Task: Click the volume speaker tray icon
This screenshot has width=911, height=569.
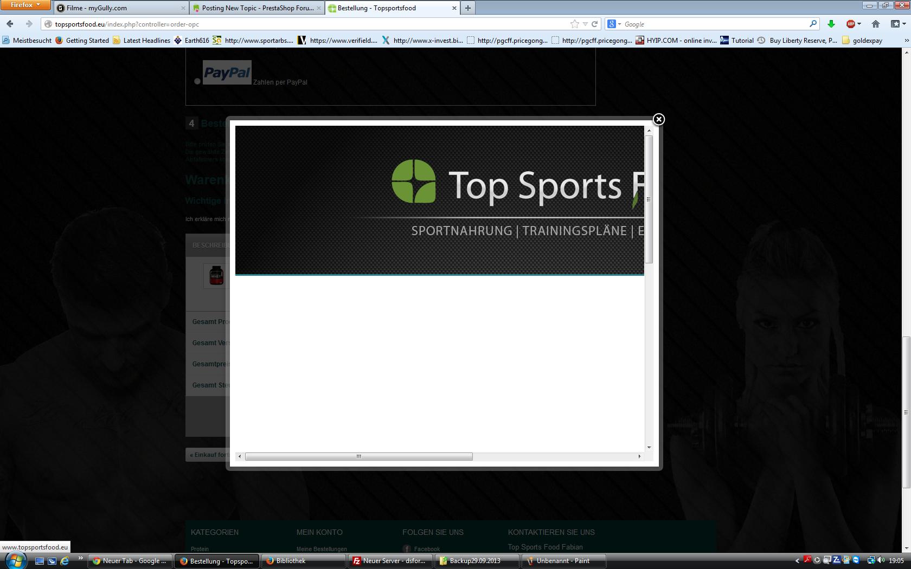Action: (x=881, y=561)
